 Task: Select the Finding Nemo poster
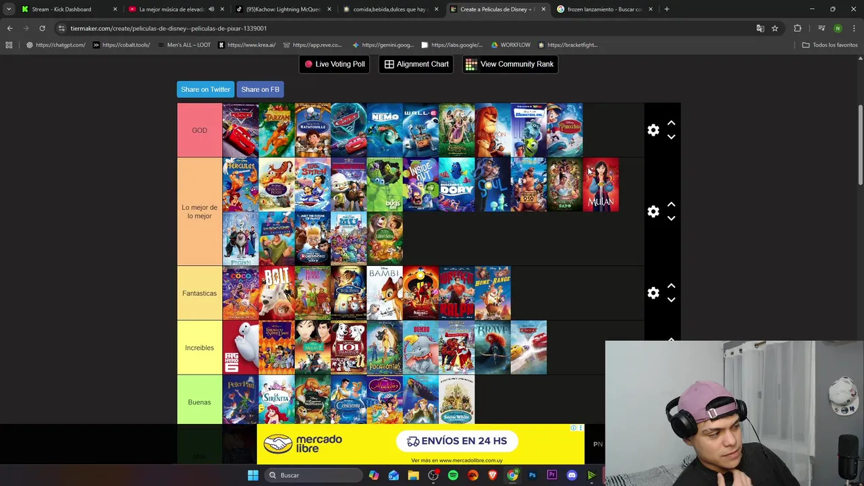point(385,130)
